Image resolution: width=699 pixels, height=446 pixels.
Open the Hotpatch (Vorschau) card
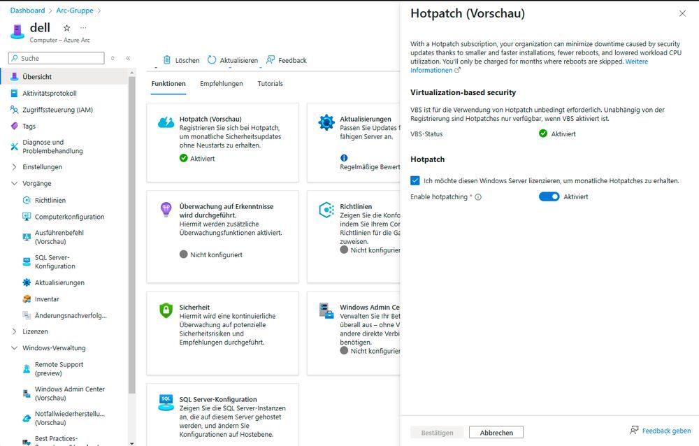click(222, 143)
